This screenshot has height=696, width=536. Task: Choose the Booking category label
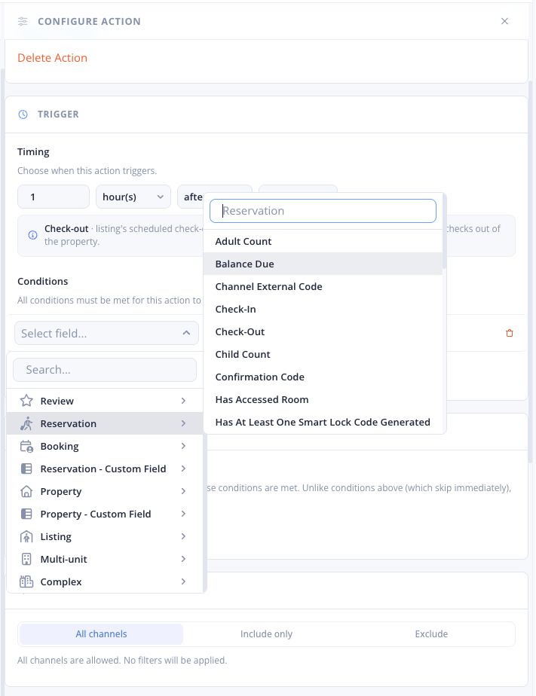[60, 446]
